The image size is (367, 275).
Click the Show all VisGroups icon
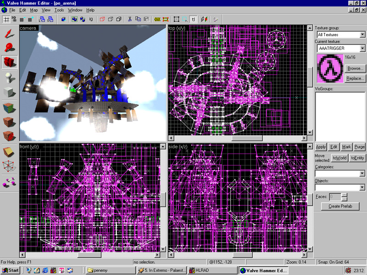(119, 19)
